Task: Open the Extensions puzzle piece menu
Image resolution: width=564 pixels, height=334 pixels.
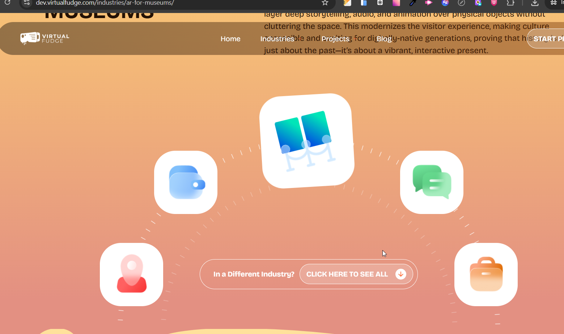Action: point(510,3)
